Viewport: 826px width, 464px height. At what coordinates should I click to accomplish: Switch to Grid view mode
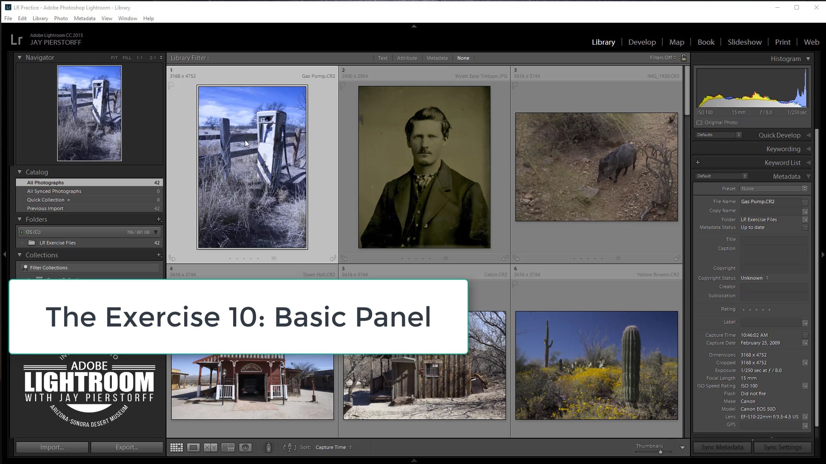pyautogui.click(x=176, y=447)
